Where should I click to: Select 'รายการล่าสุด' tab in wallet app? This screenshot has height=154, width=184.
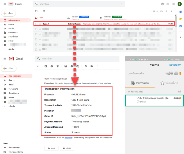coord(140,83)
